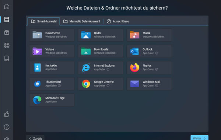221x140 pixels.
Task: Select the Videos library tile
Action: 52,51
